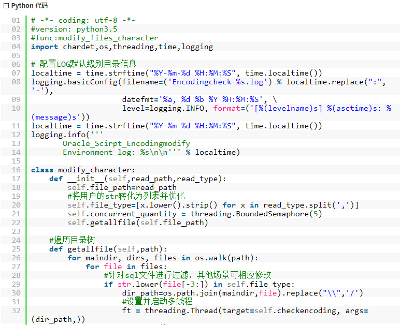Click the '# 配置LOG默认级别目录信息' comment

coord(83,64)
